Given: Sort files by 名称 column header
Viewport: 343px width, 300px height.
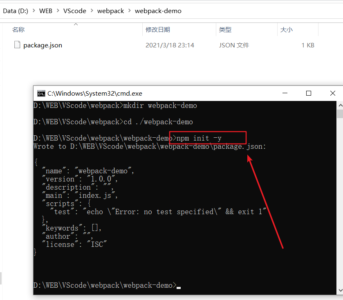Looking at the screenshot, I should coord(18,29).
